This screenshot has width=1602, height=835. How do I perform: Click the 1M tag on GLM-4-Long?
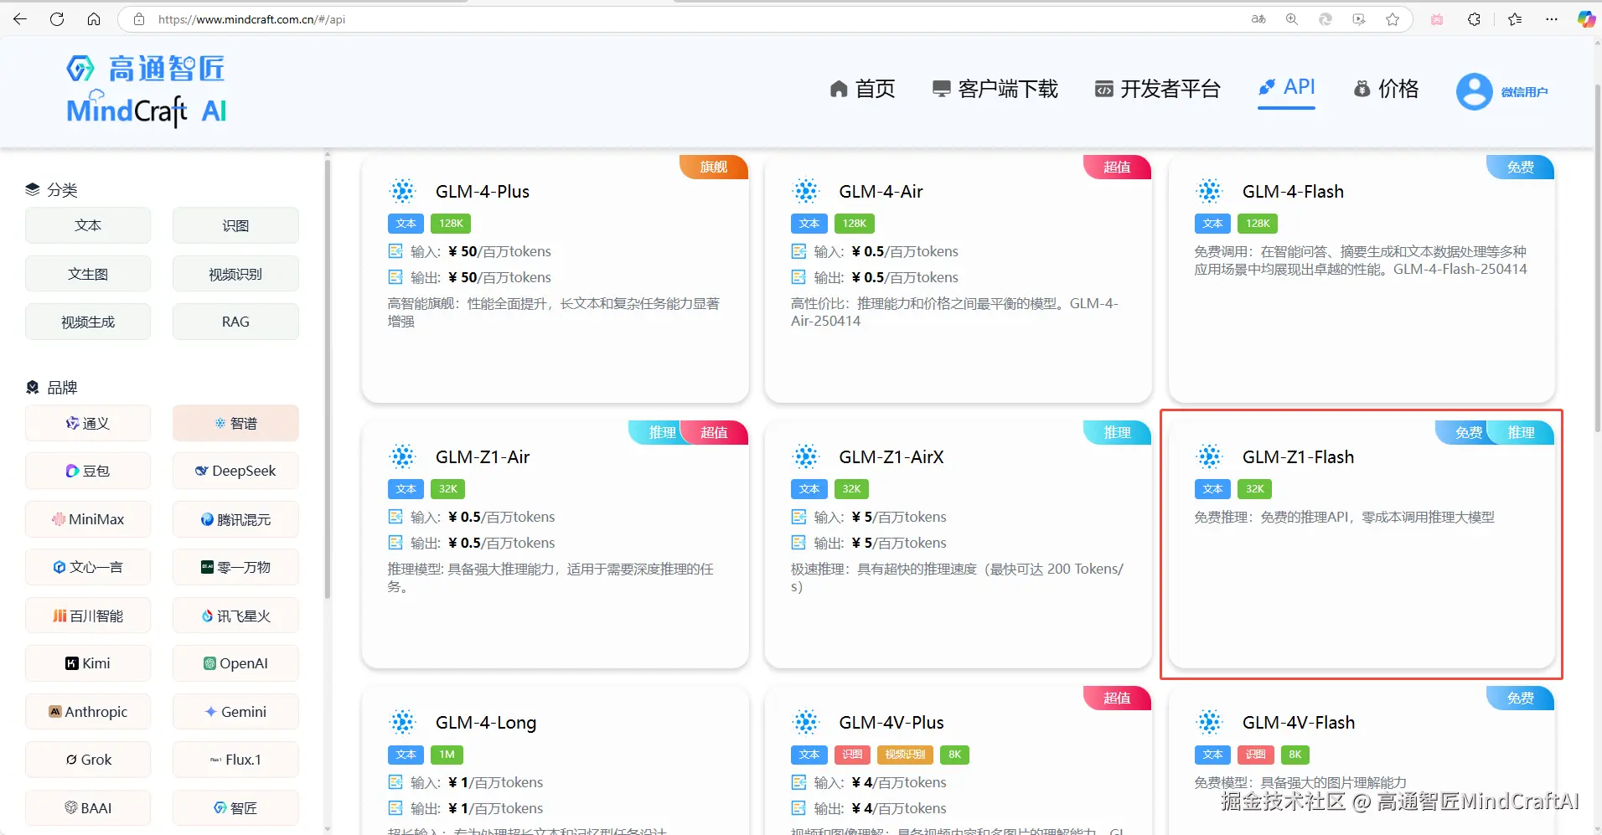(x=447, y=755)
